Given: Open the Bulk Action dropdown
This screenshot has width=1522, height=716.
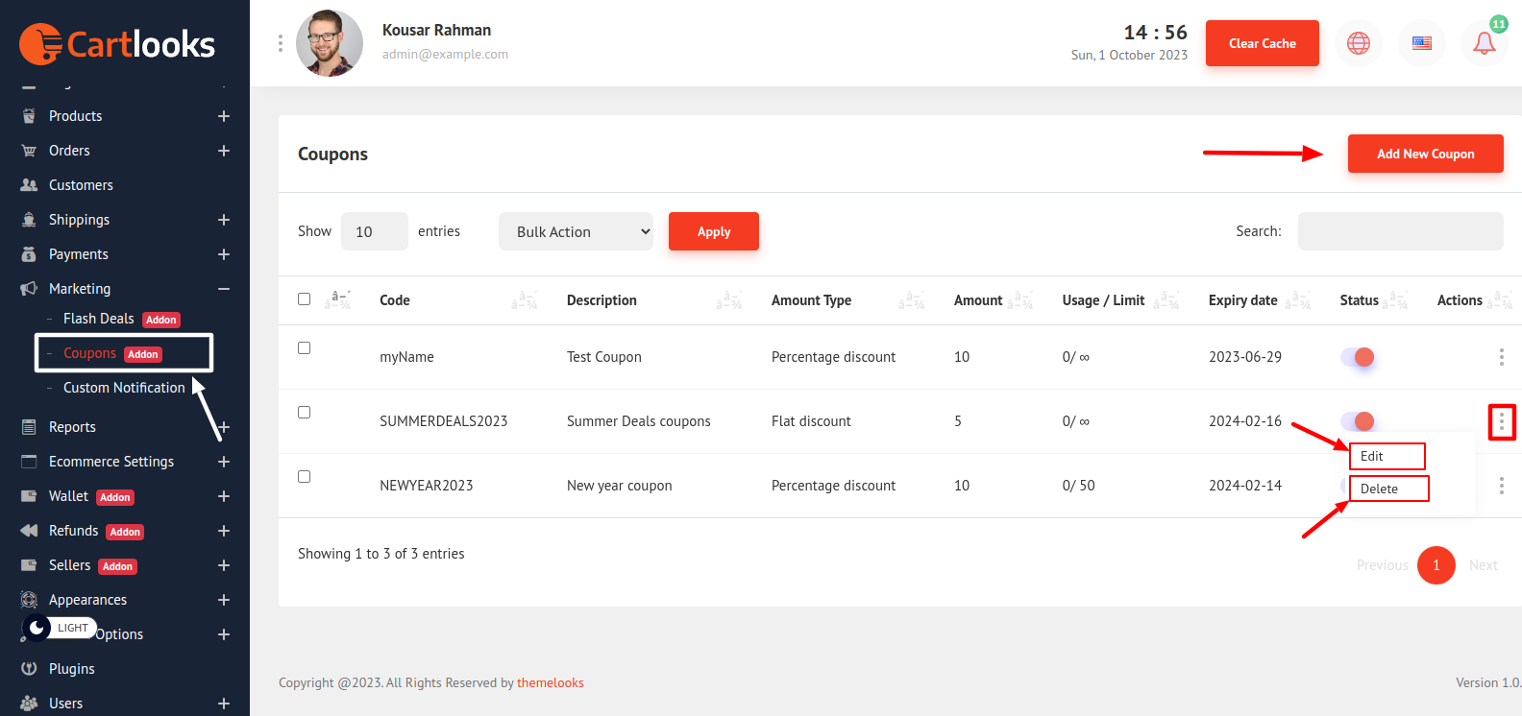Looking at the screenshot, I should [576, 231].
